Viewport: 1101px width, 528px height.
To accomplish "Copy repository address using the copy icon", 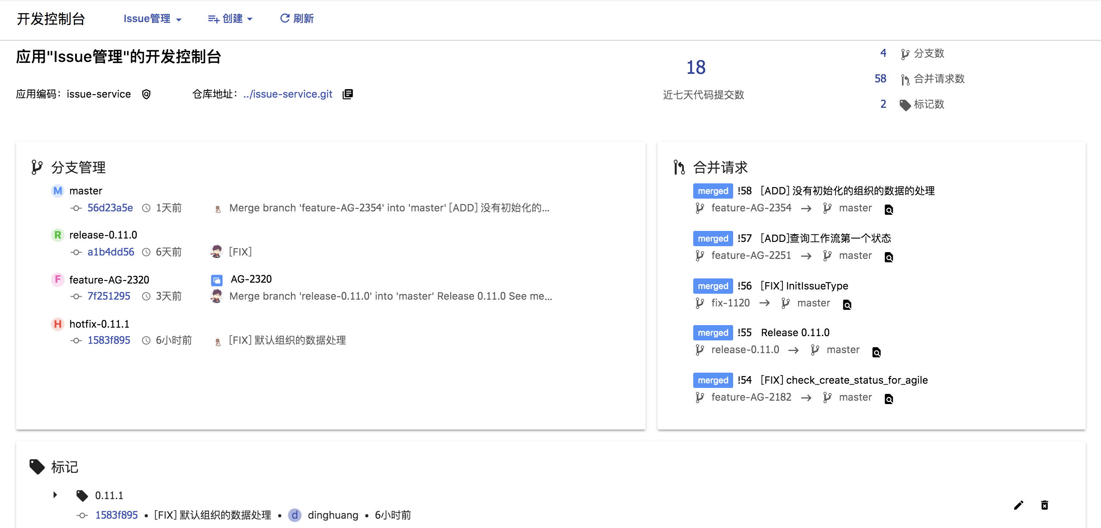I will pos(348,94).
